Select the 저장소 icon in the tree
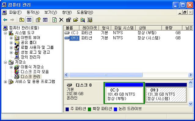This screenshot has height=121, width=195. 11,62
